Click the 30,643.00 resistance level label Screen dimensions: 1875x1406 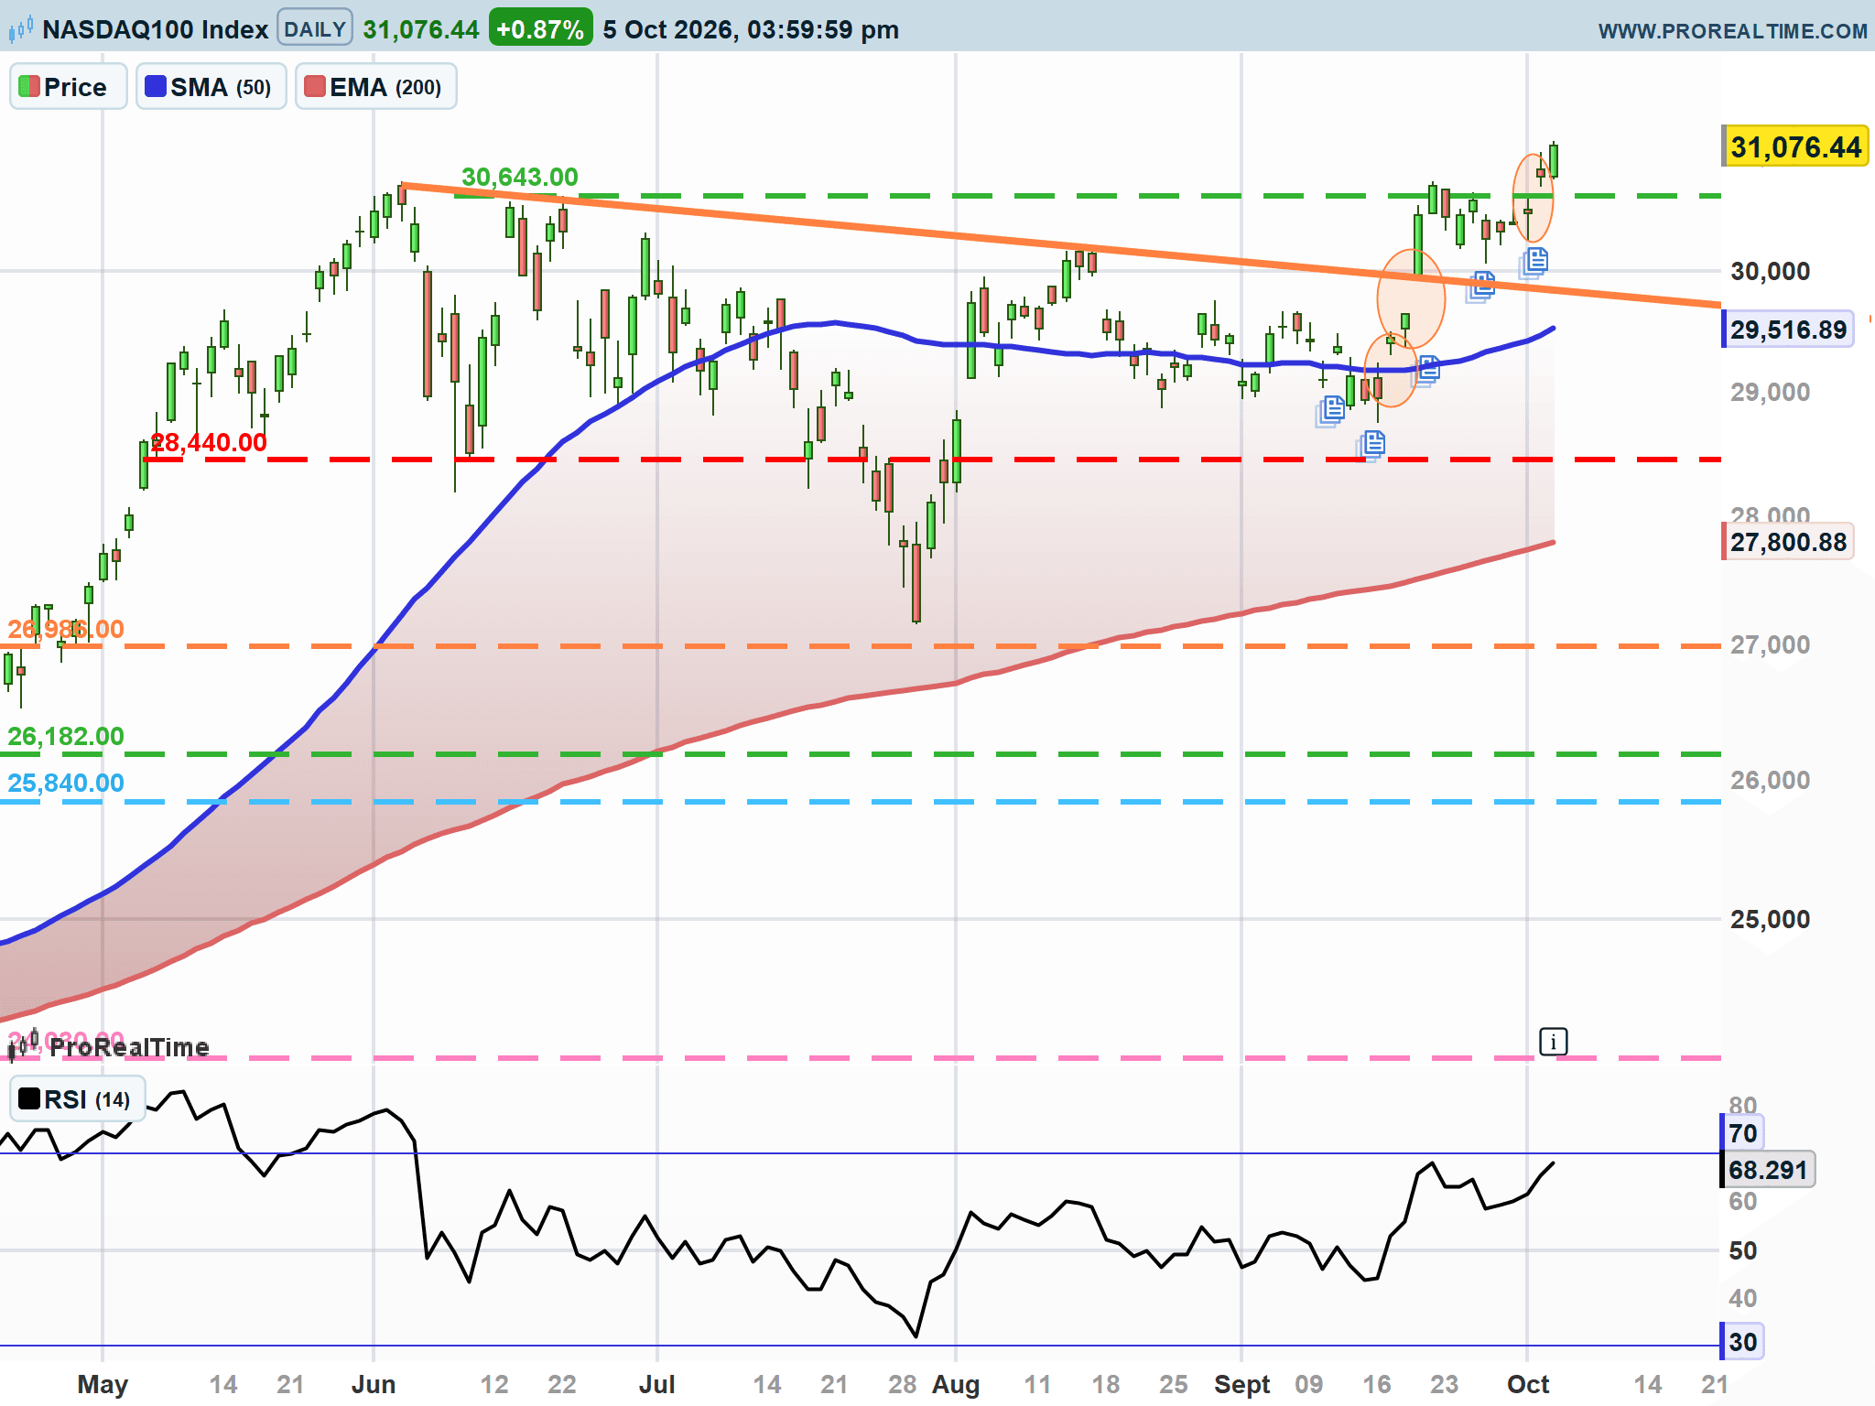tap(520, 177)
